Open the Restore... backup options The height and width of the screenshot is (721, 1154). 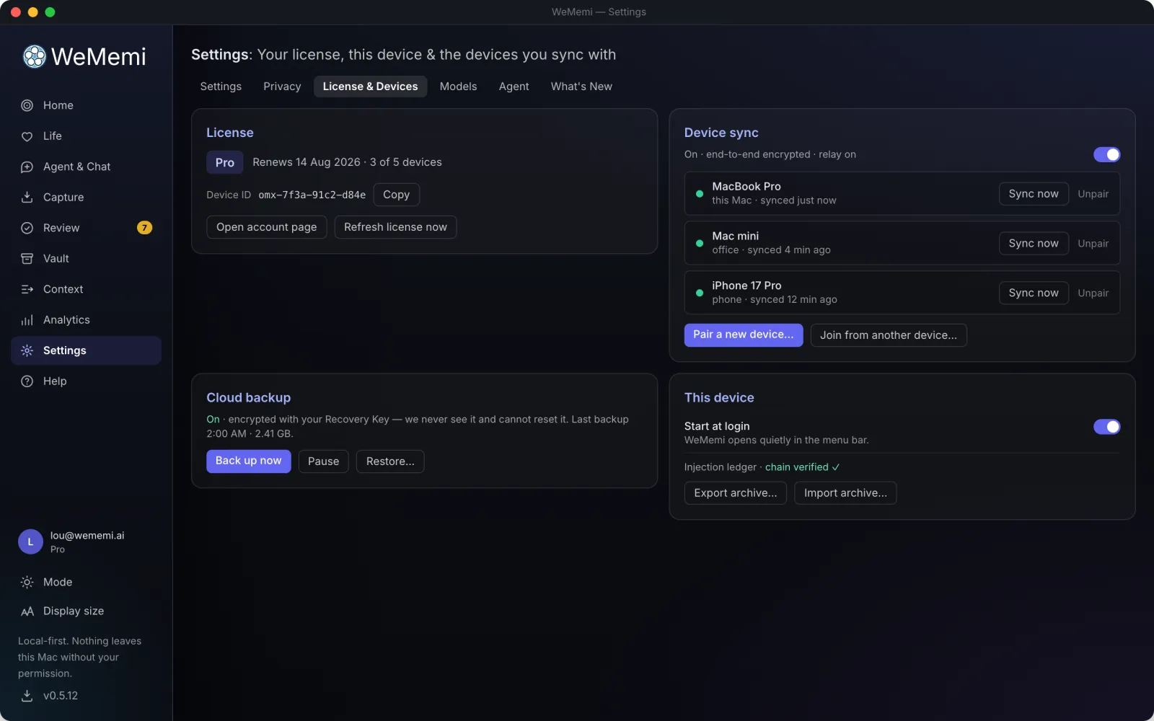[x=390, y=461]
